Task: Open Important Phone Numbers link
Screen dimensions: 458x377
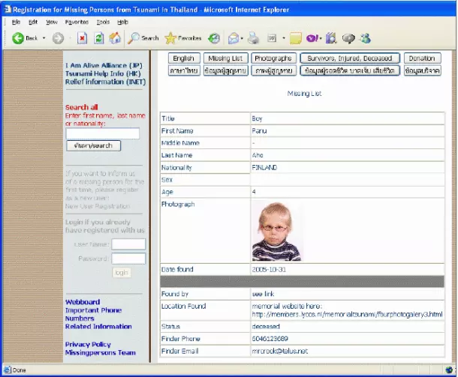Action: pos(93,314)
